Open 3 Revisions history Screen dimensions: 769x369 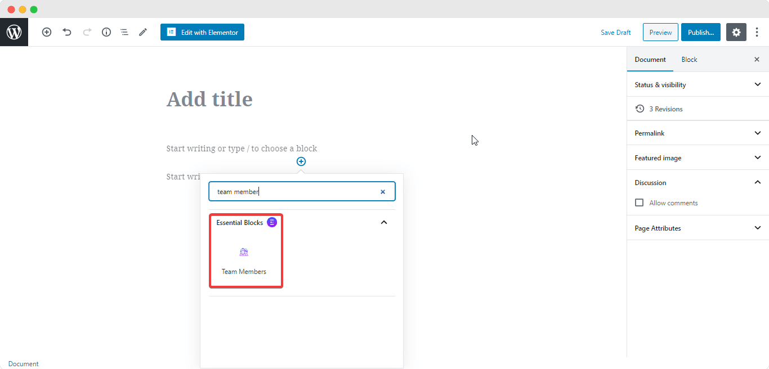(x=698, y=109)
